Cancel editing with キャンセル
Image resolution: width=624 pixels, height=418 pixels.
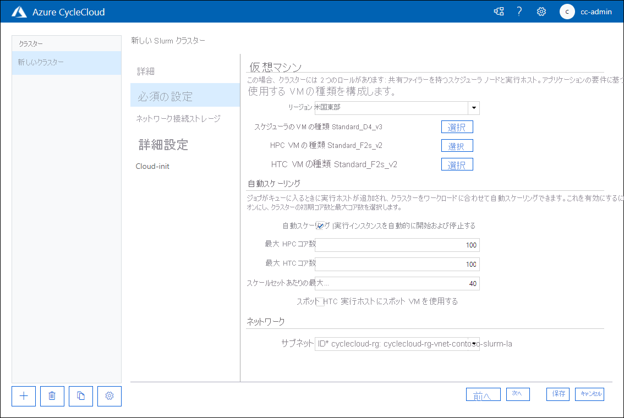[589, 394]
